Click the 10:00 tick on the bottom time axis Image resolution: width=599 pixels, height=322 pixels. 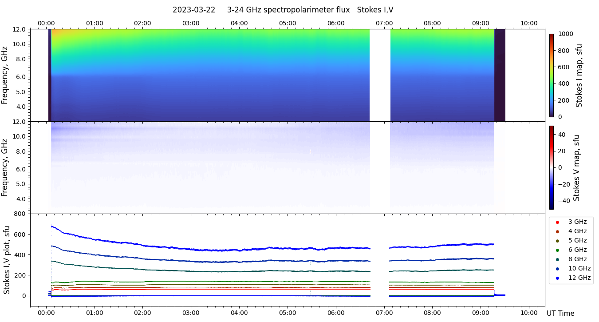[529, 312]
